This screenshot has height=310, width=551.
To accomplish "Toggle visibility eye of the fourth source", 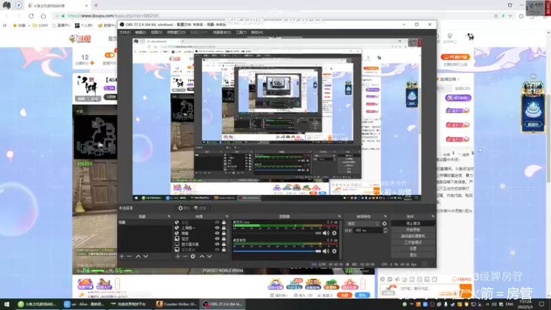I will click(217, 238).
